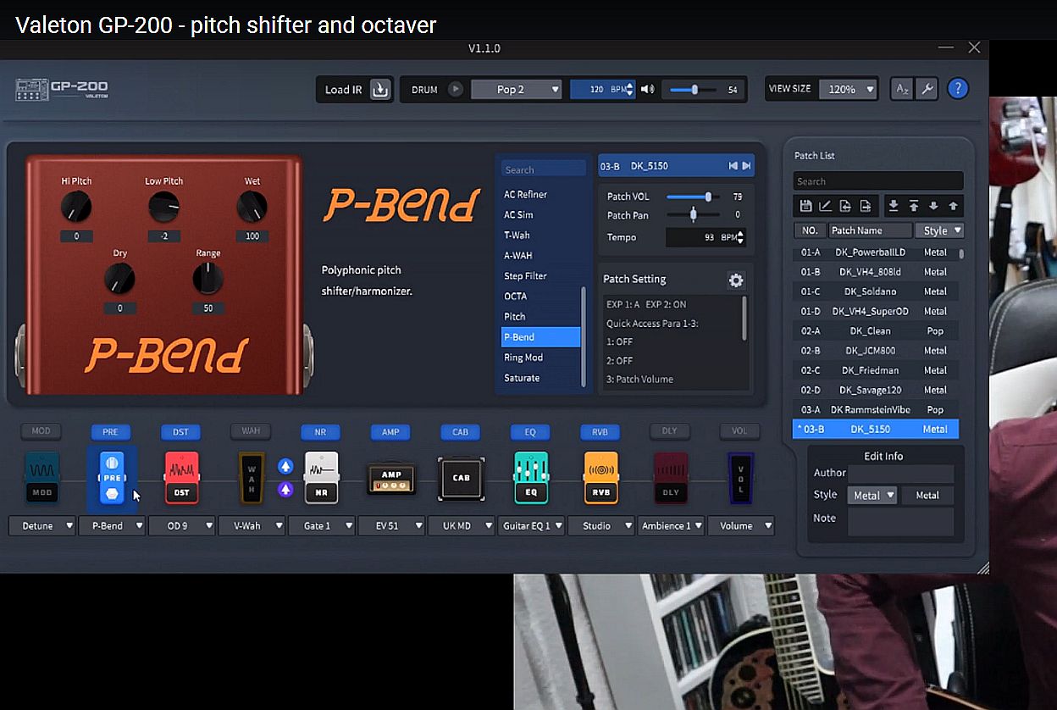Image resolution: width=1057 pixels, height=710 pixels.
Task: Choose Ring Mod from the effect list
Action: (523, 358)
